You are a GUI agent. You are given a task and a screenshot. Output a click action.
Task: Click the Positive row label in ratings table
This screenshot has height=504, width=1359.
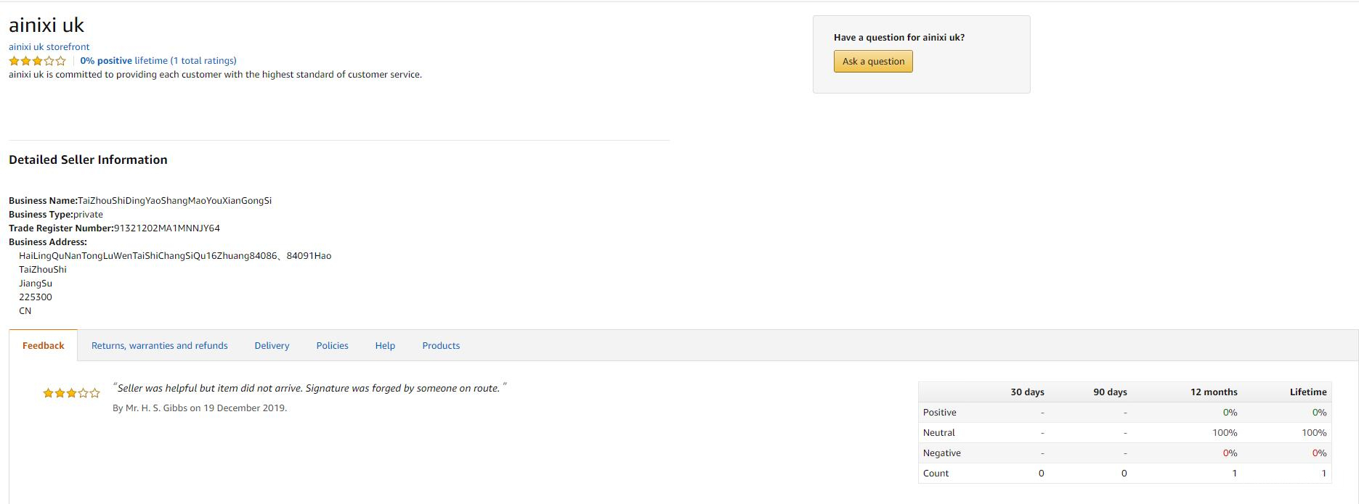point(939,413)
